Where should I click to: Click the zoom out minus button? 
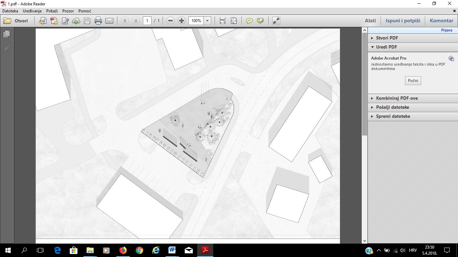point(170,21)
